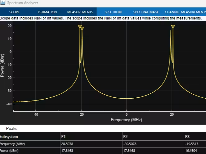Click the Spectrum Analyzer window icon
The width and height of the screenshot is (206, 154).
tap(2, 2)
